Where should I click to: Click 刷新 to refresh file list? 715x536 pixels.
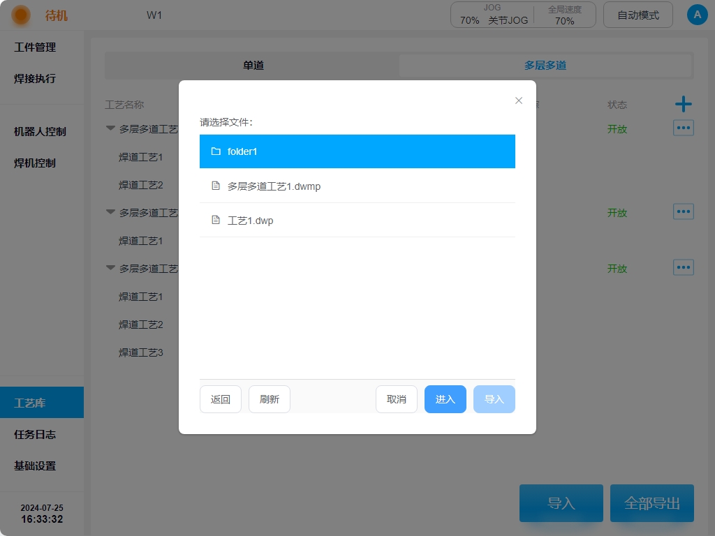(269, 399)
